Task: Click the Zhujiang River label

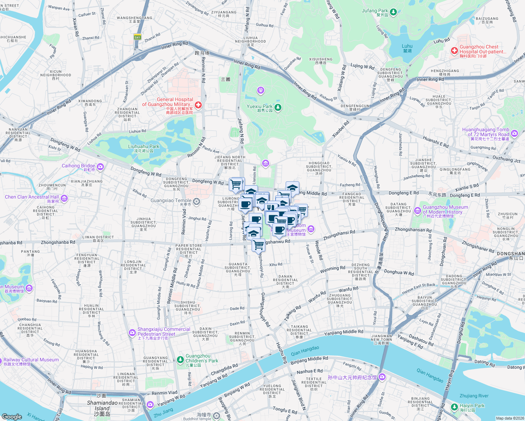Action: click(x=474, y=396)
